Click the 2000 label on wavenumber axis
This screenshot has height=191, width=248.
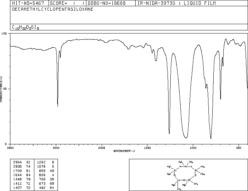click(x=102, y=148)
